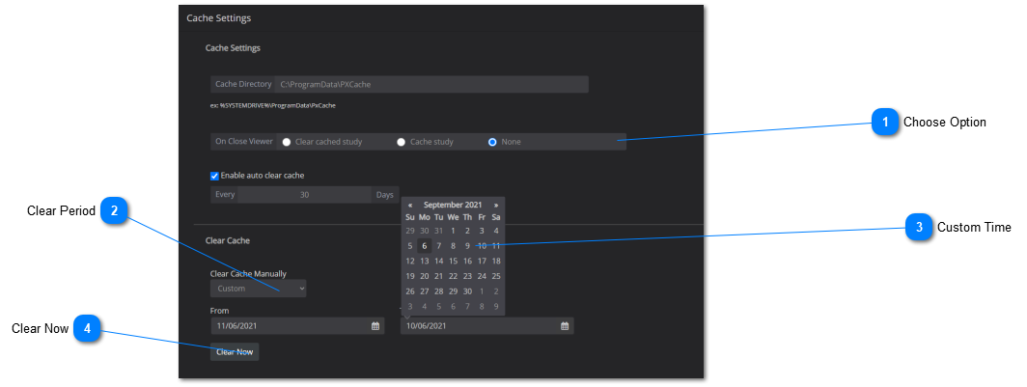The width and height of the screenshot is (1027, 387).
Task: Click the September 2021 calendar header
Action: coord(453,205)
